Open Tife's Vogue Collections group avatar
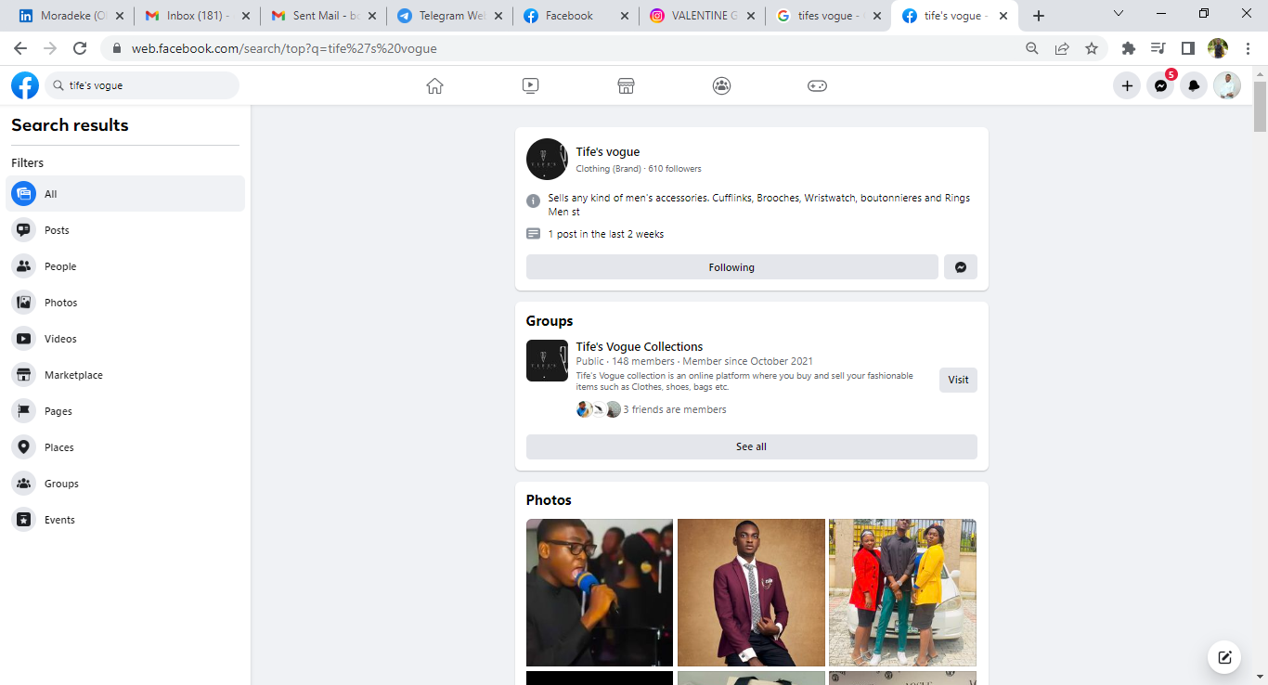The image size is (1268, 685). click(x=547, y=360)
